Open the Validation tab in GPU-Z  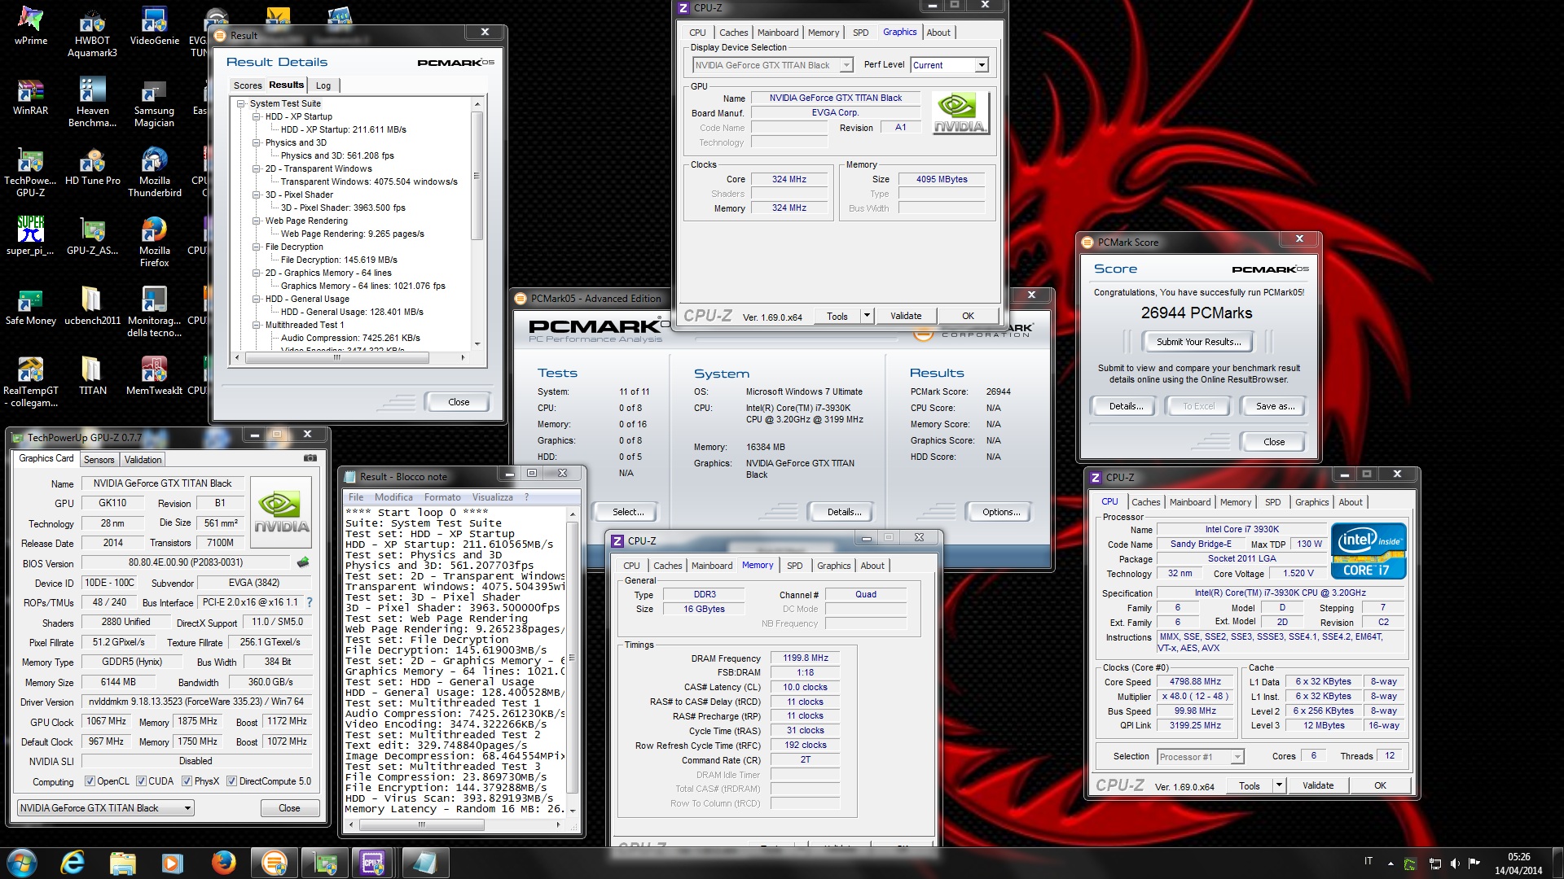pyautogui.click(x=143, y=460)
